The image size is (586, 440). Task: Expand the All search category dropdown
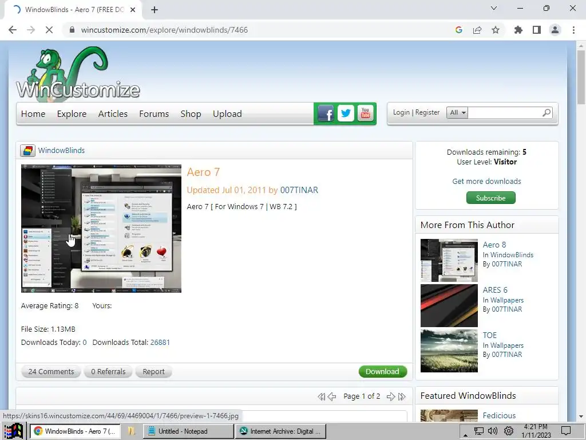[x=457, y=112]
